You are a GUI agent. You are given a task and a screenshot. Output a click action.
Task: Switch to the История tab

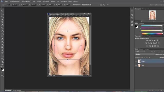coord(149,36)
